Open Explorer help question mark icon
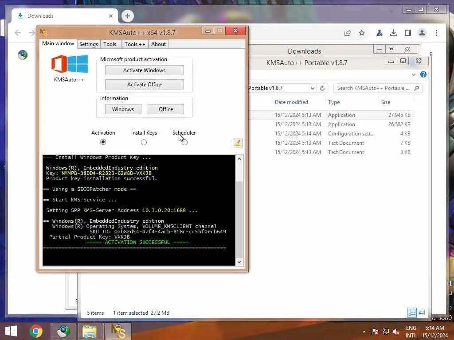The image size is (454, 340). pos(423,74)
